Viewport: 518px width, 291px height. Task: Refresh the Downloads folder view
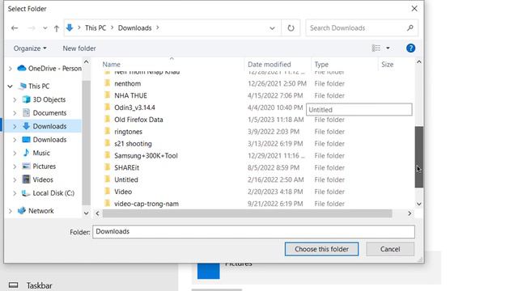[291, 28]
